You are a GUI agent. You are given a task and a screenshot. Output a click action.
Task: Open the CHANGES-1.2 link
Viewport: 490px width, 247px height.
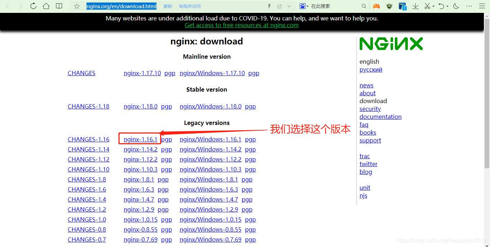click(87, 209)
